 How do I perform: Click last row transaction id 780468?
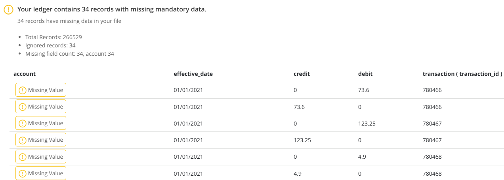[x=432, y=174]
